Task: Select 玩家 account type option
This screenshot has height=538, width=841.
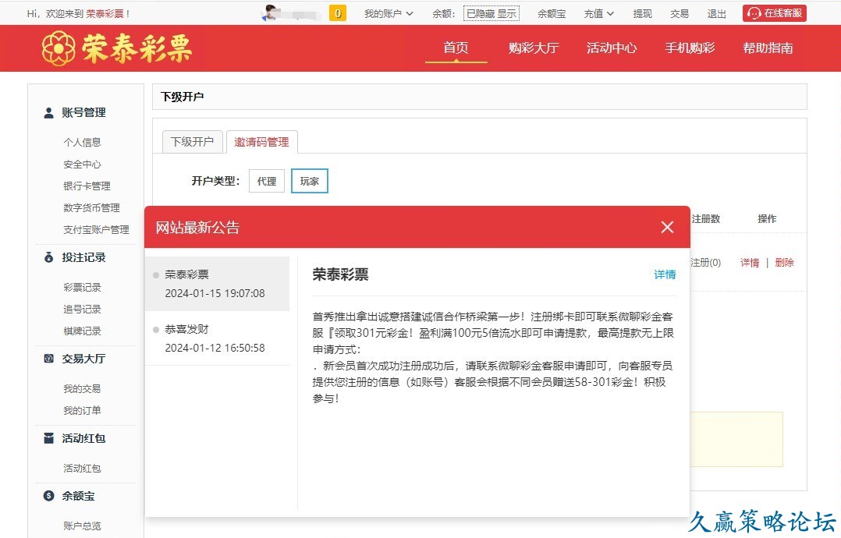Action: 310,181
